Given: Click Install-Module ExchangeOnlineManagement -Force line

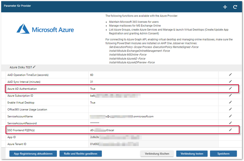Looking at the screenshot, I should [139, 51].
